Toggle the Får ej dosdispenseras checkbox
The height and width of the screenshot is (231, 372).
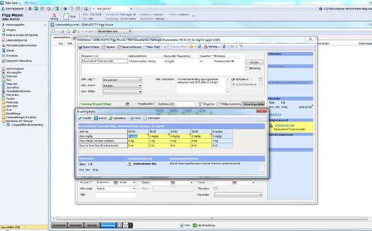click(261, 84)
